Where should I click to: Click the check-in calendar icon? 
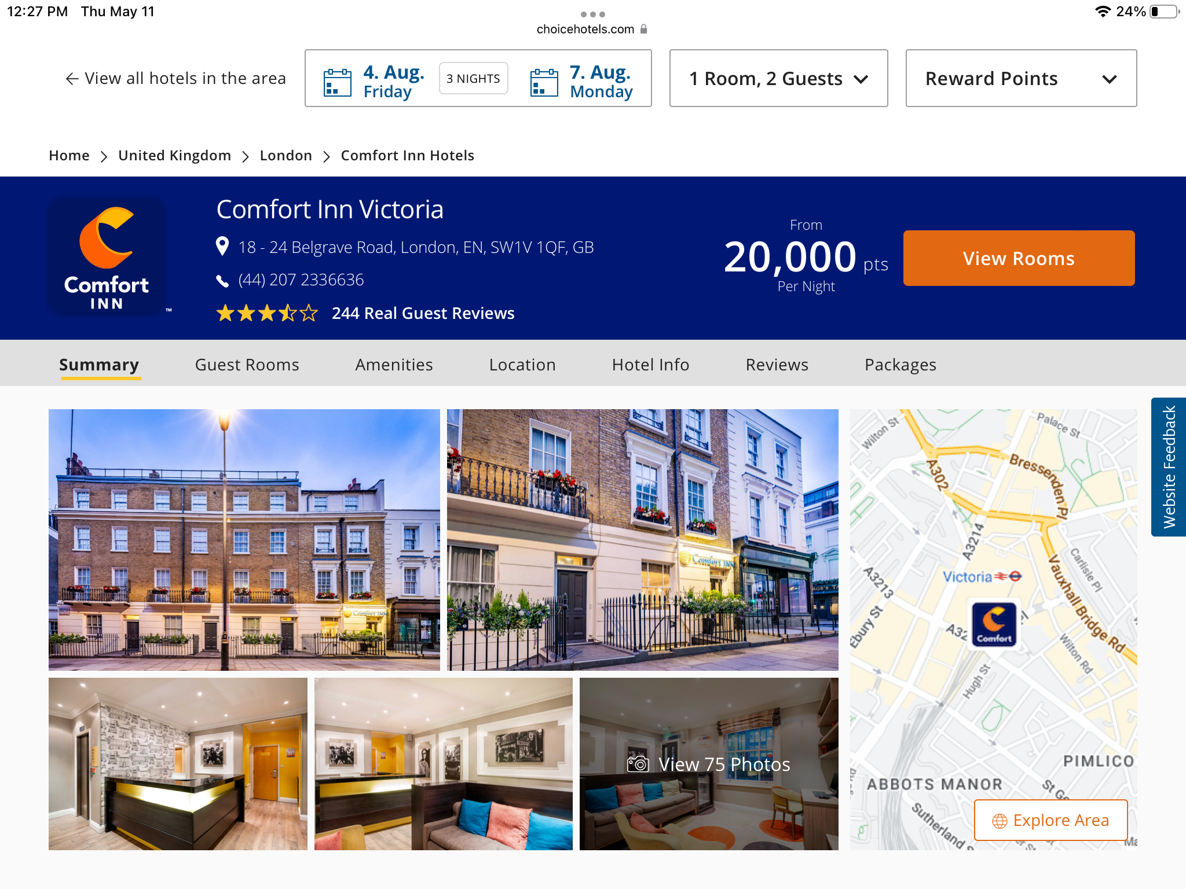tap(337, 82)
